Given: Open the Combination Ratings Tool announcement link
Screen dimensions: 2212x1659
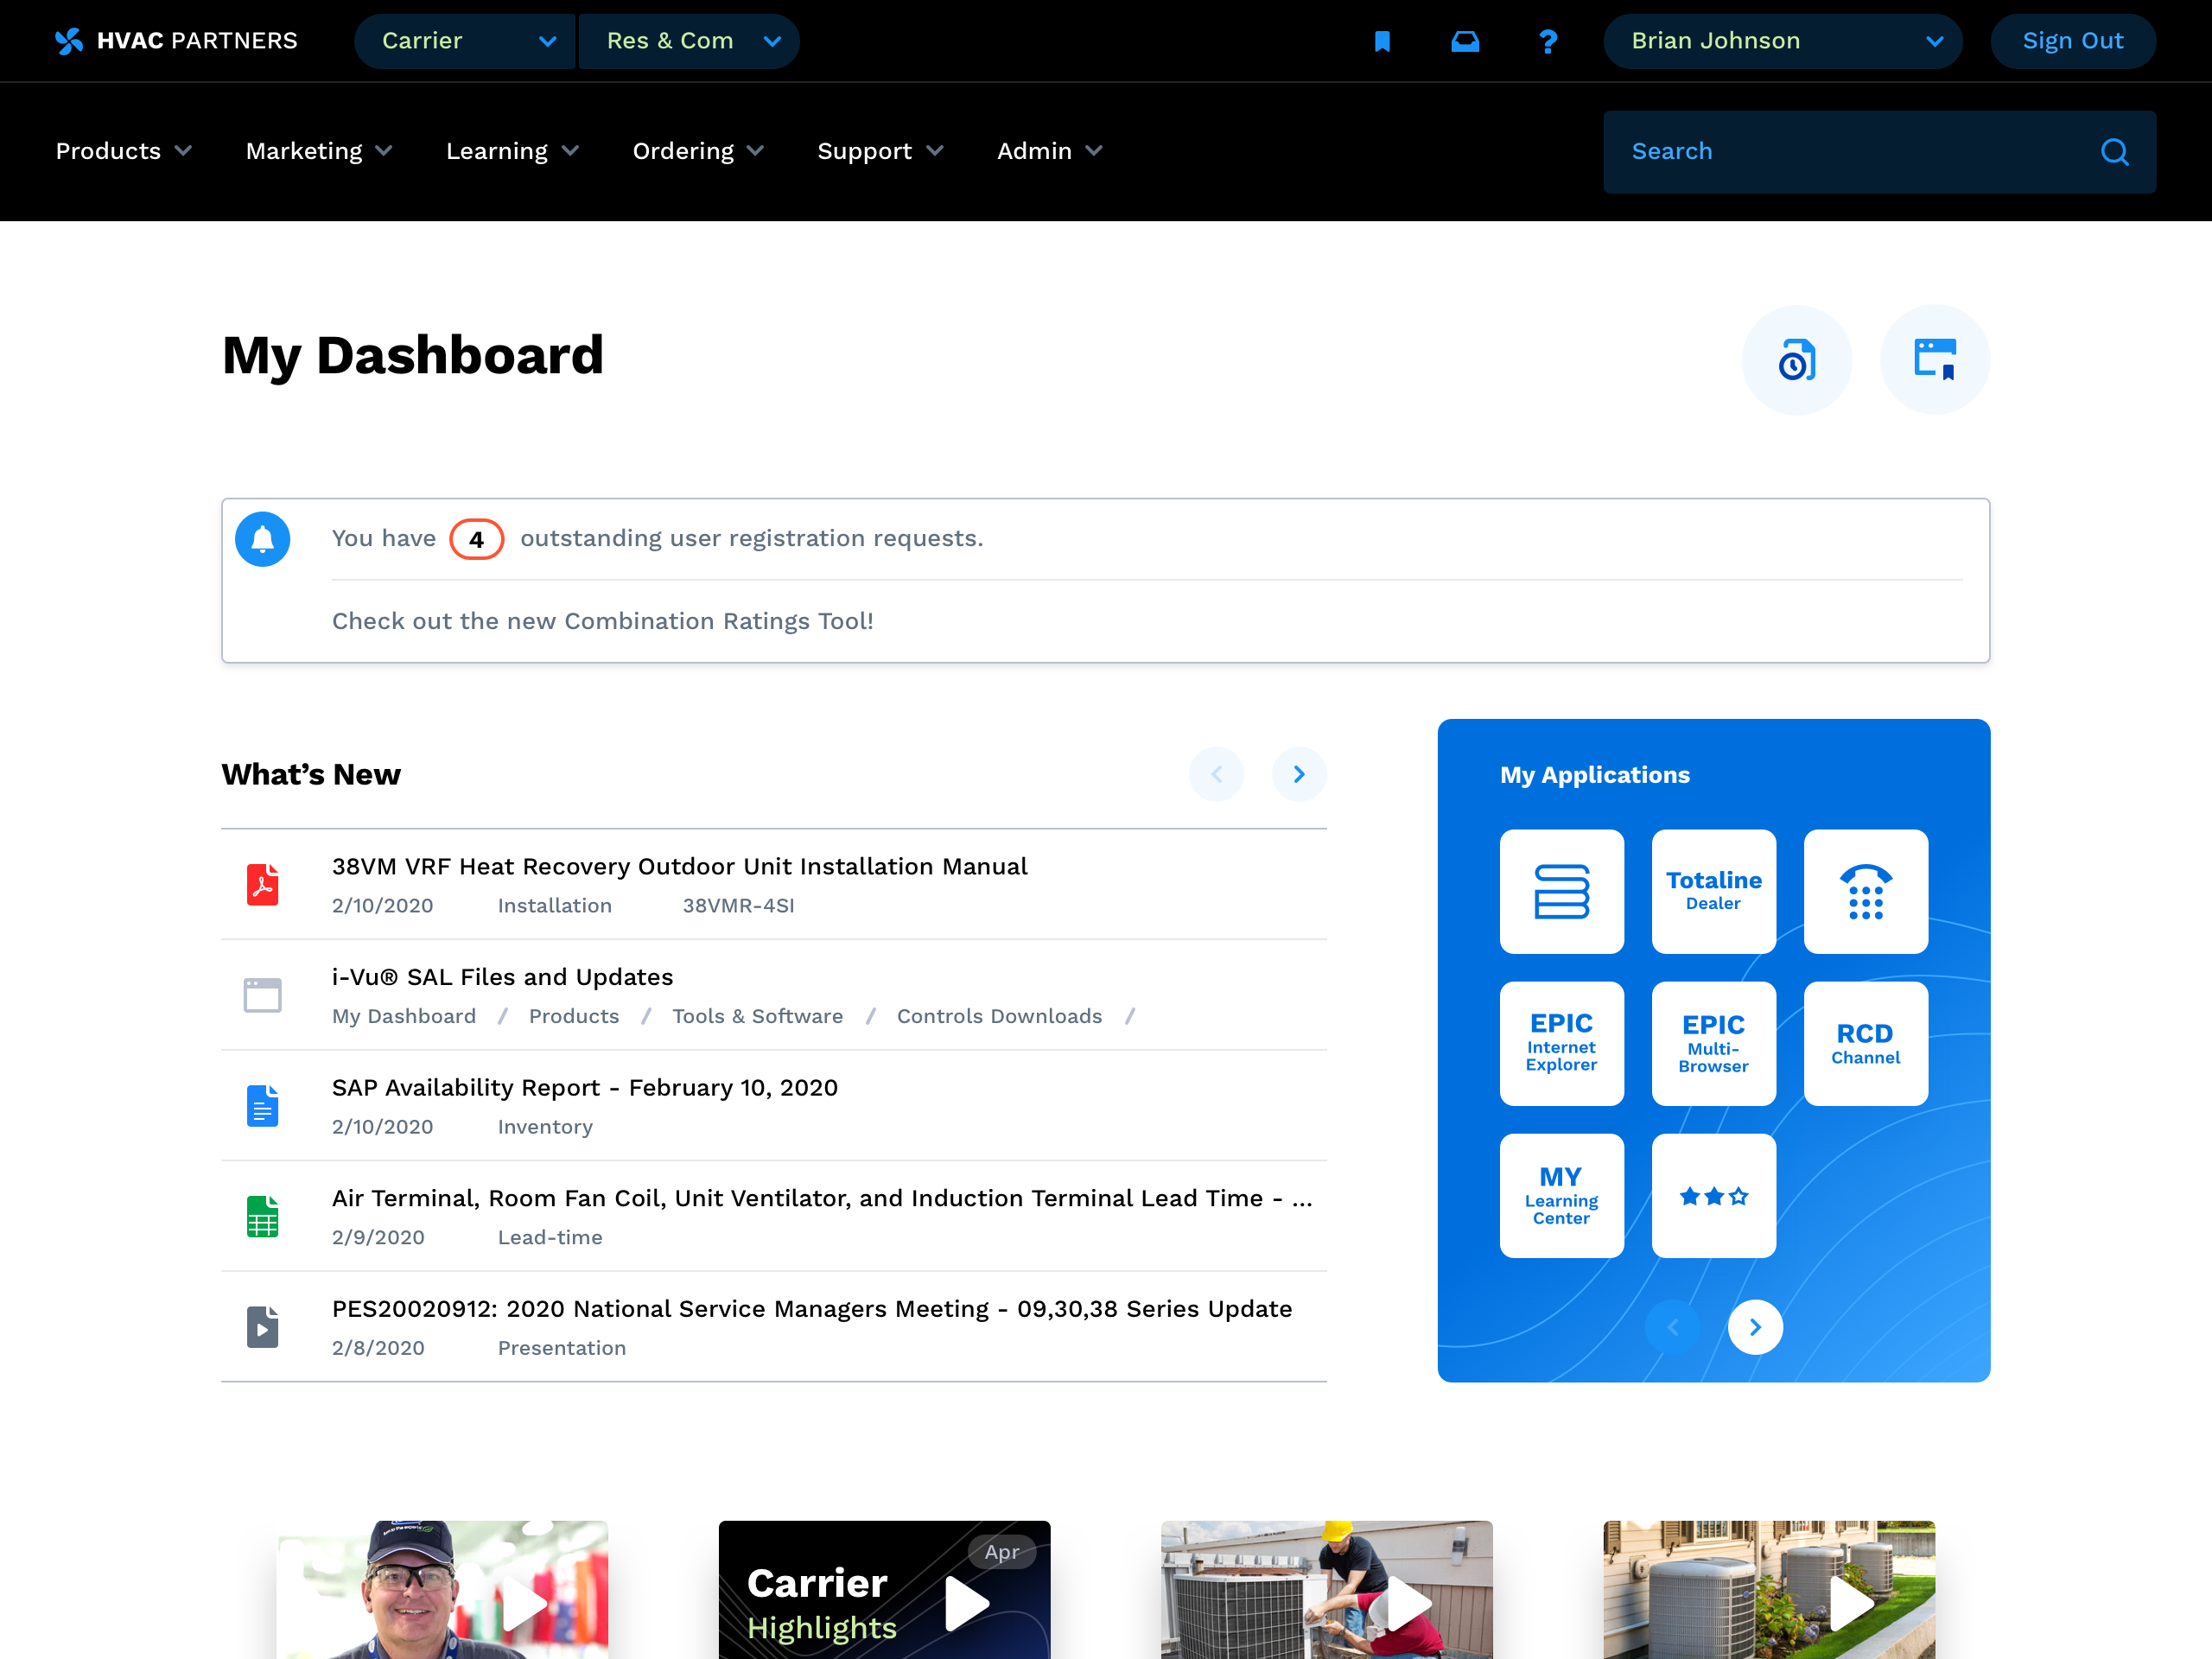Looking at the screenshot, I should click(x=602, y=621).
